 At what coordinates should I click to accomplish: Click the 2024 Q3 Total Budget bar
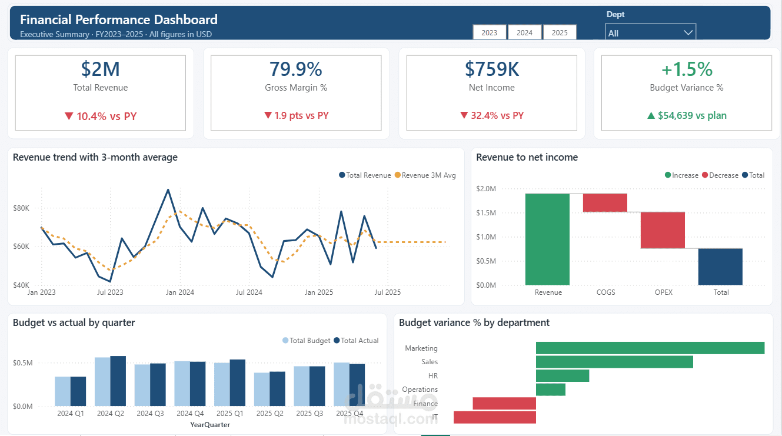pyautogui.click(x=142, y=385)
